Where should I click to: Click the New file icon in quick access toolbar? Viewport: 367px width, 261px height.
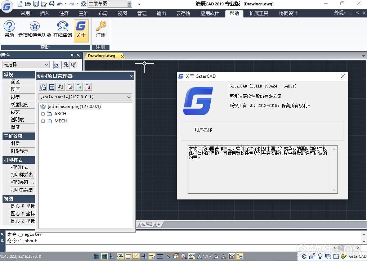(x=21, y=4)
